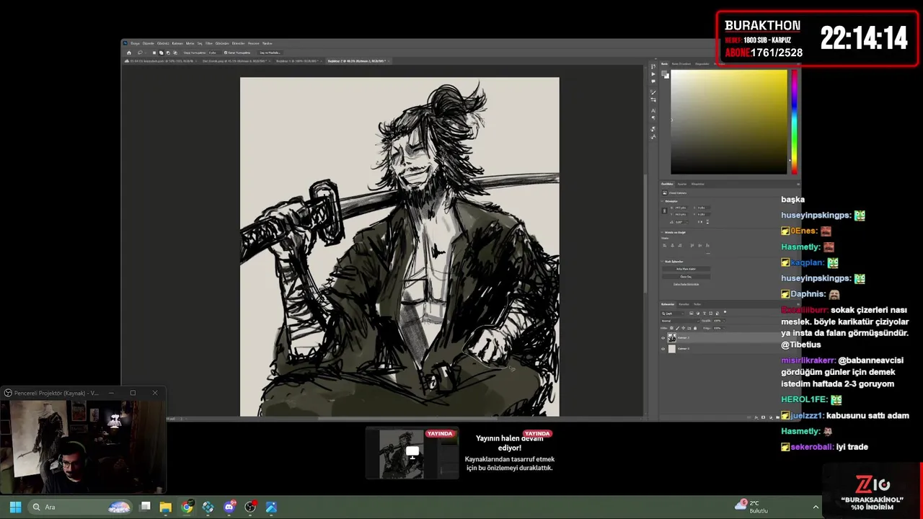Filter layers by type layers icon
923x519 pixels.
click(705, 314)
